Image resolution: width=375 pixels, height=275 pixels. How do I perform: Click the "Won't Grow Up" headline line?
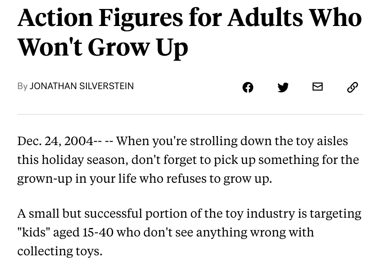pyautogui.click(x=103, y=47)
